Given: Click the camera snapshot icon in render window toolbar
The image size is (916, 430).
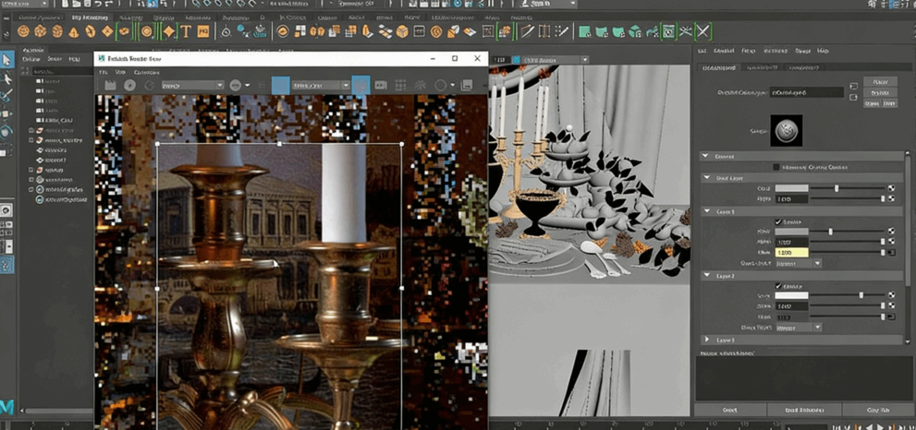Looking at the screenshot, I should (x=380, y=86).
